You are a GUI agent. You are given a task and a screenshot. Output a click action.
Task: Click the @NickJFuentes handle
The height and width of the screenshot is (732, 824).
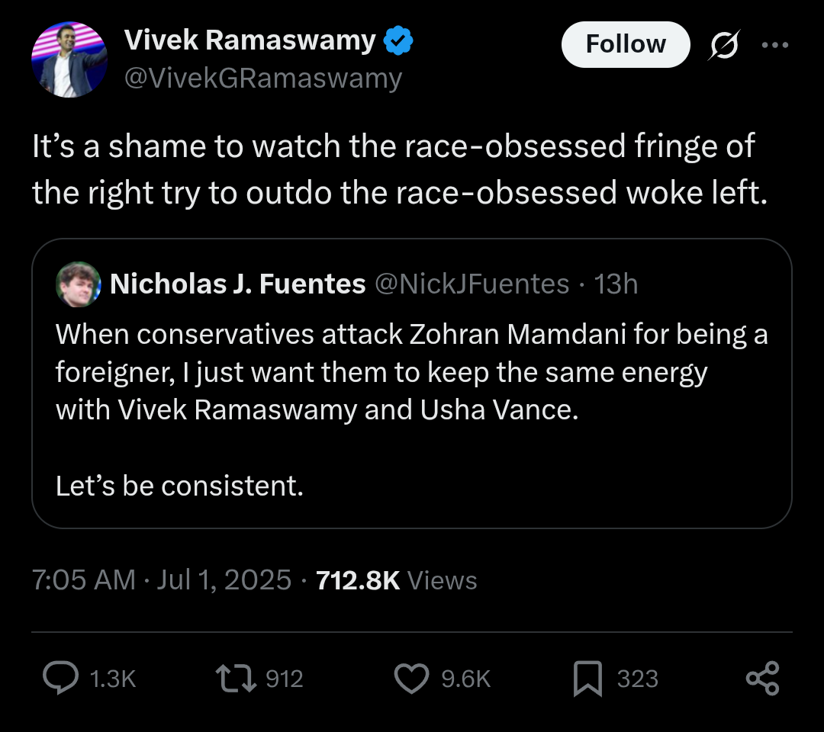click(472, 284)
